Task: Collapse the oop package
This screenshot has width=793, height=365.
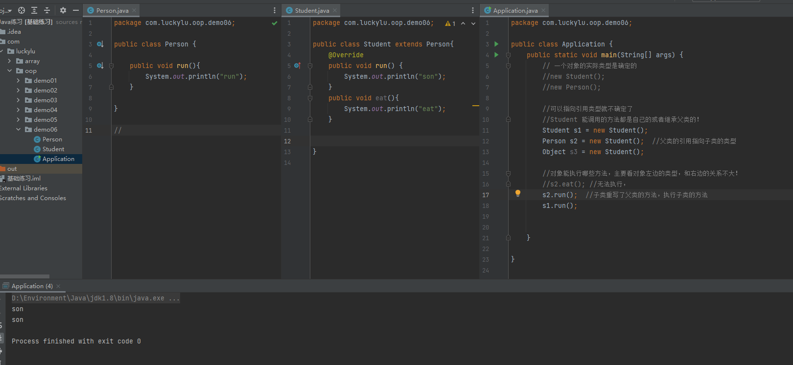Action: (x=9, y=71)
